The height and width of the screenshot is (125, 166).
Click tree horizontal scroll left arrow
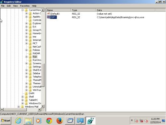(x=2, y=110)
